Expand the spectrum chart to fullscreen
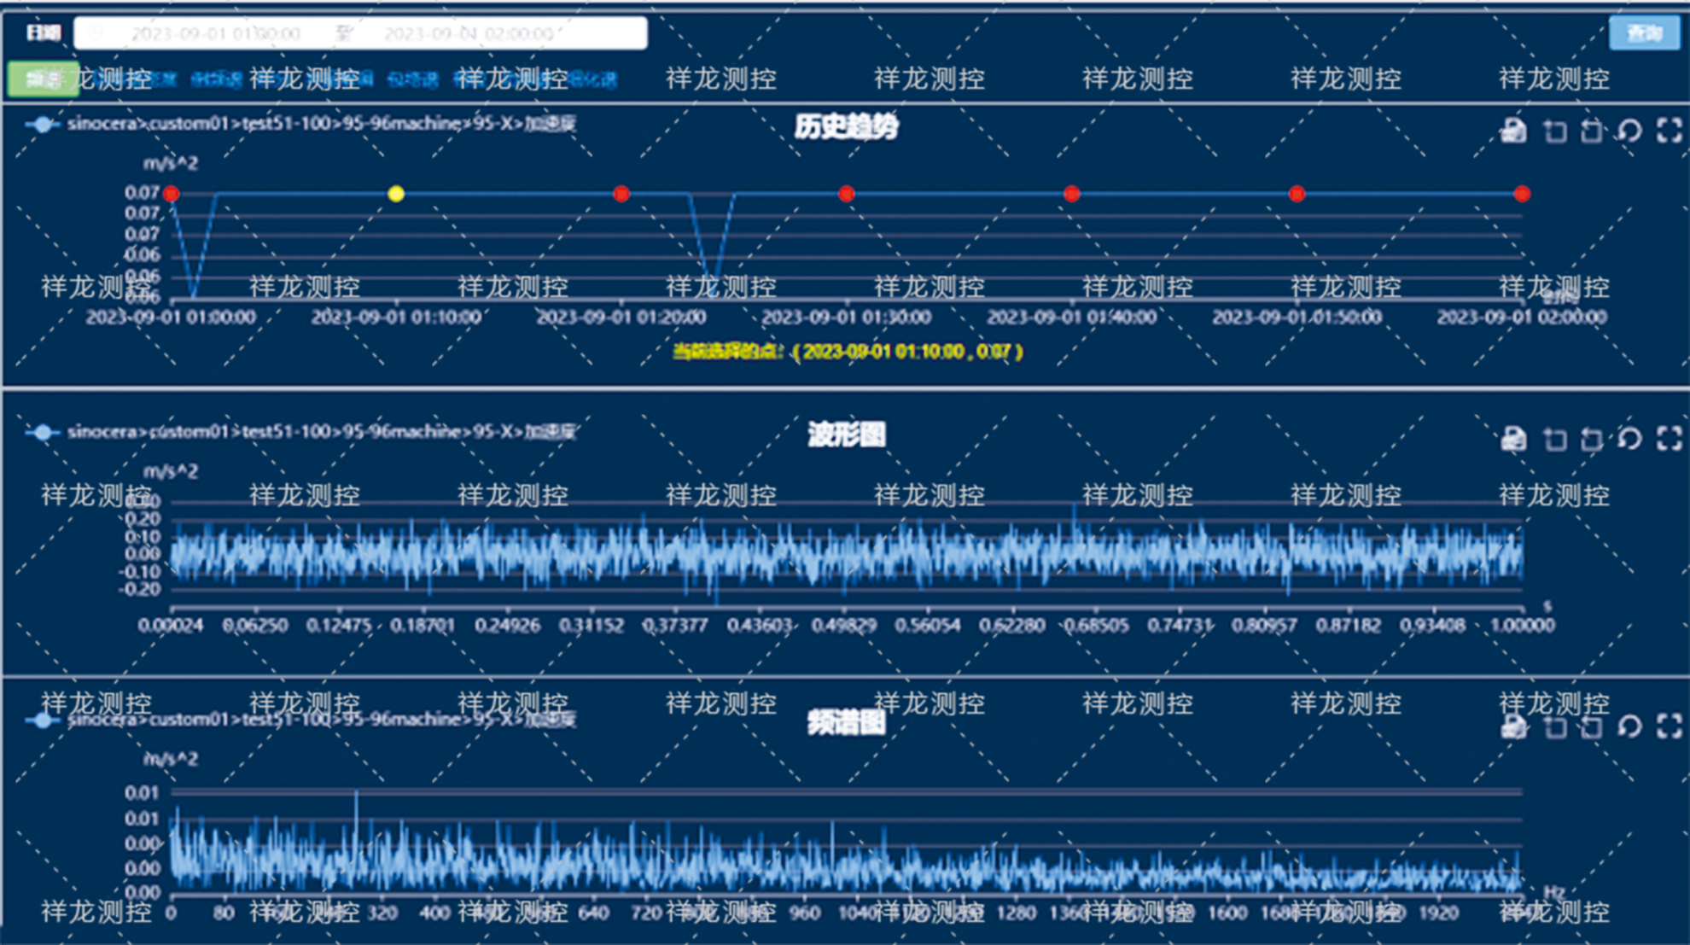Image resolution: width=1690 pixels, height=945 pixels. click(1669, 726)
